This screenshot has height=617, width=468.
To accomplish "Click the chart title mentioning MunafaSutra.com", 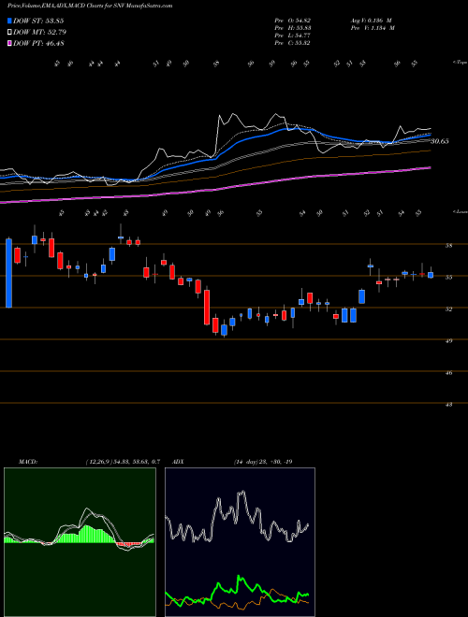I will pos(90,6).
